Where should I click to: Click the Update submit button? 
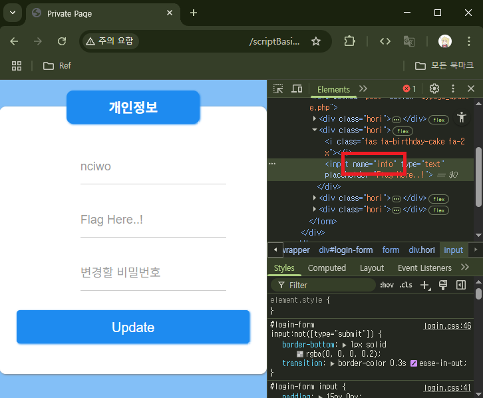point(133,327)
